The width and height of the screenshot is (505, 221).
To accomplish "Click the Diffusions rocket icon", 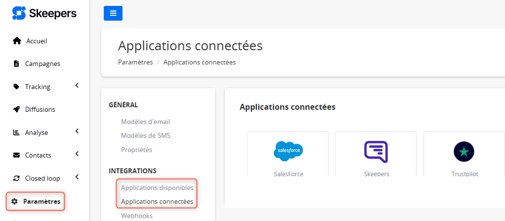I will pos(16,109).
